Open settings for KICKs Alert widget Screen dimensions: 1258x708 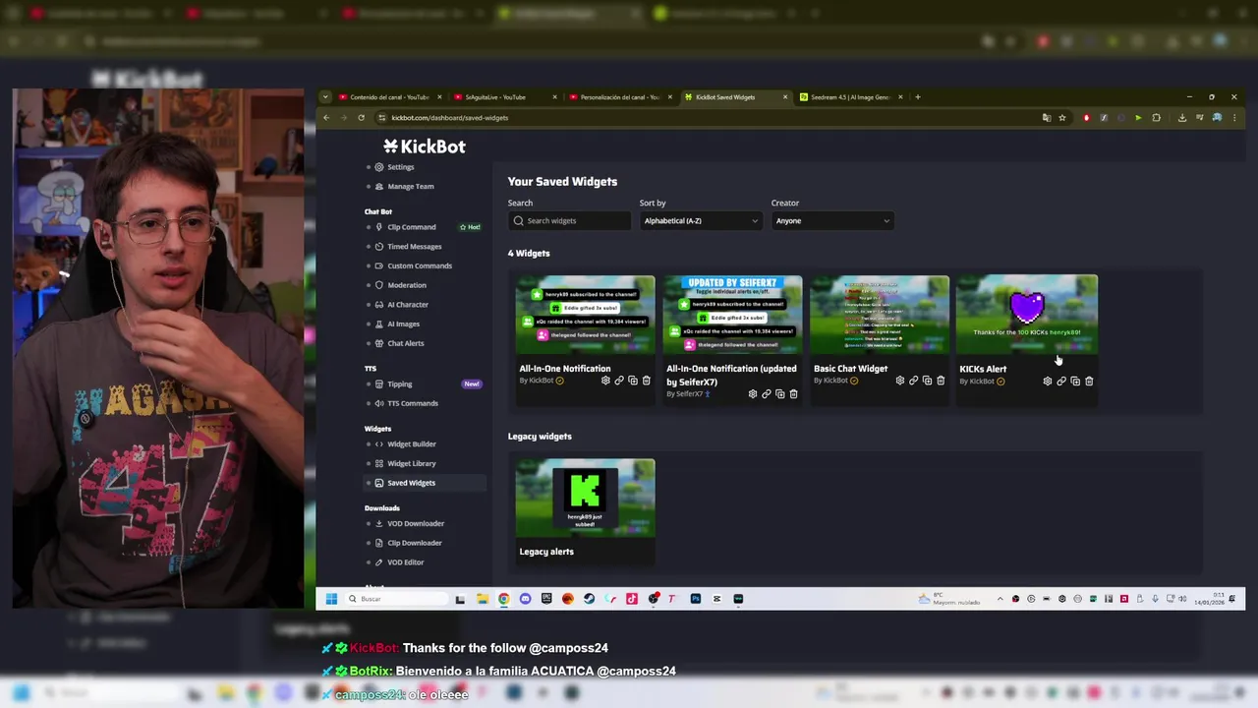(1048, 382)
